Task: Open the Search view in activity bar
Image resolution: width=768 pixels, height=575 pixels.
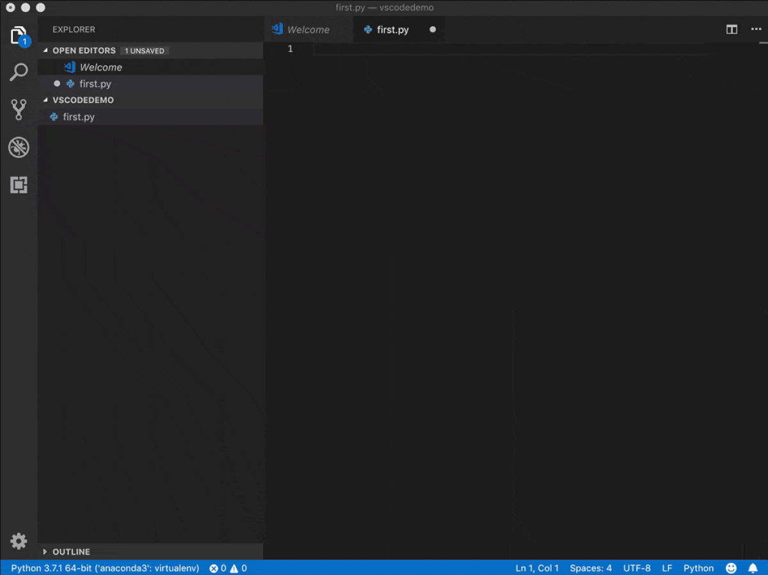Action: click(x=19, y=72)
